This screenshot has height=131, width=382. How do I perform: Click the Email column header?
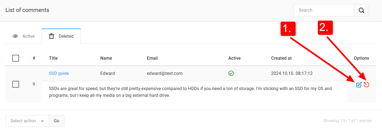click(x=152, y=58)
